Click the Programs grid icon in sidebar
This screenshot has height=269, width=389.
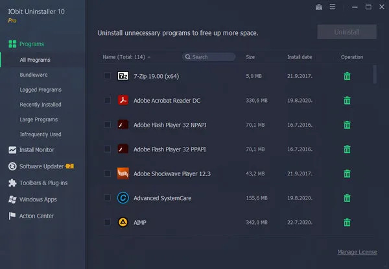12,44
